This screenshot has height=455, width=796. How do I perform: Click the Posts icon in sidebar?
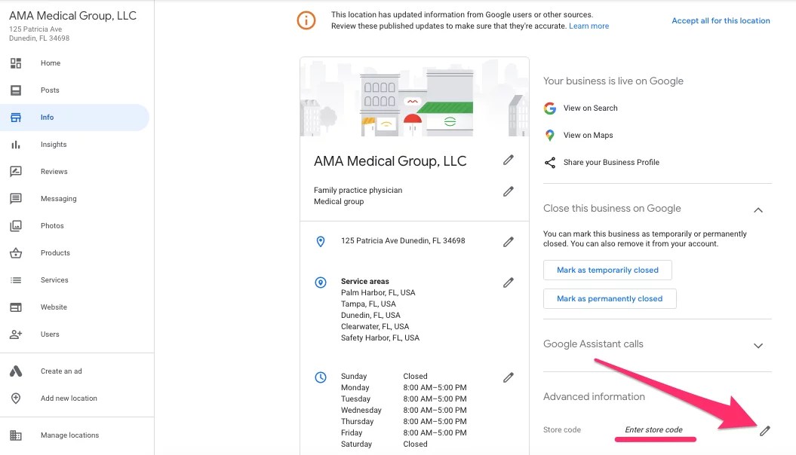16,90
